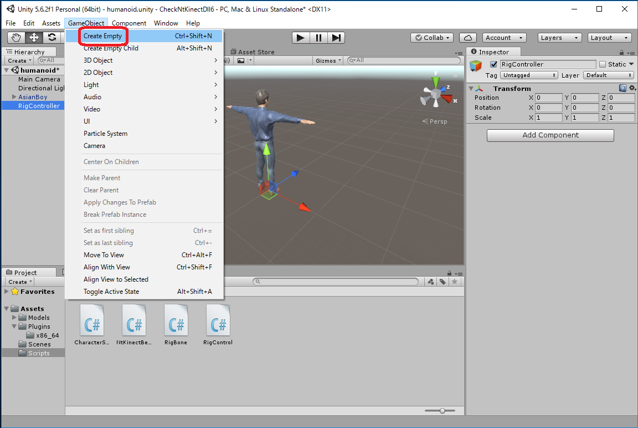Collapse the Transform component foldout
Screen dimensions: 638x428
tap(471, 89)
